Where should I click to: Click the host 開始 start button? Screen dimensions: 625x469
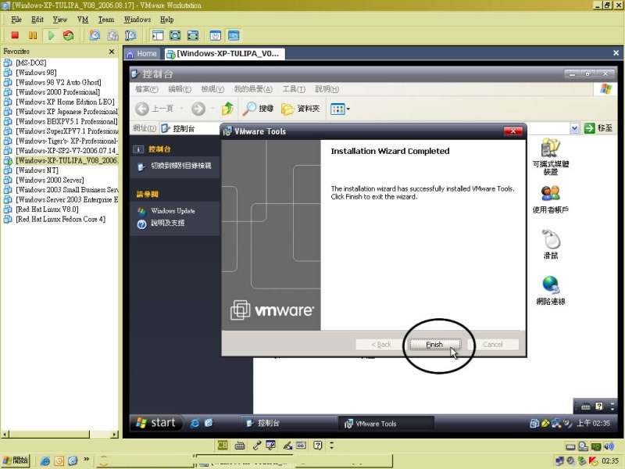pyautogui.click(x=16, y=460)
